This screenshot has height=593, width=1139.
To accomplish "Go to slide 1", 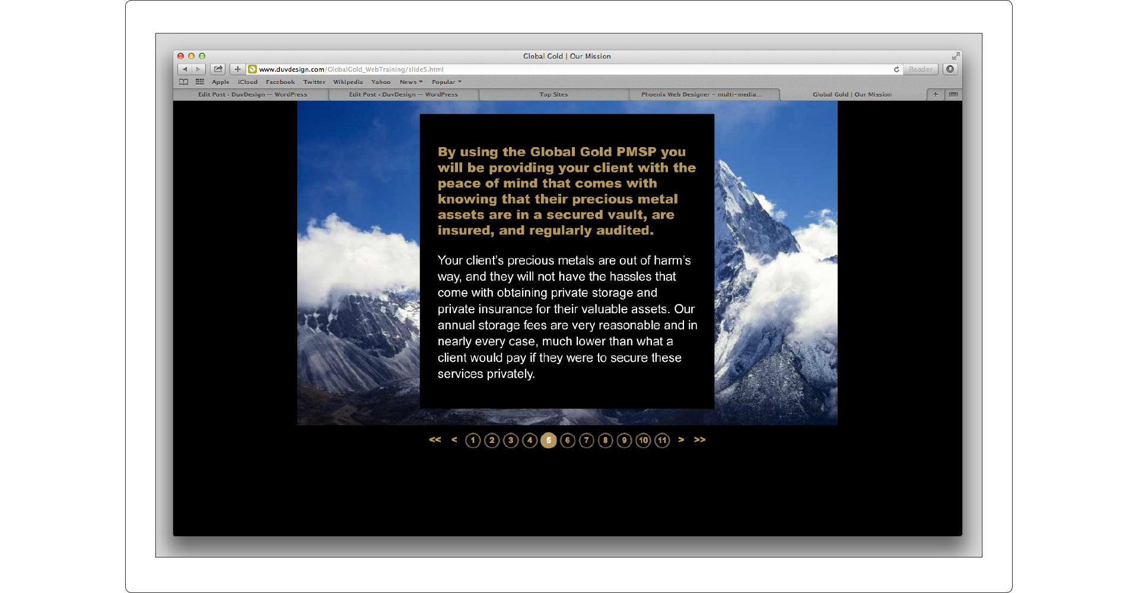I will pyautogui.click(x=473, y=440).
